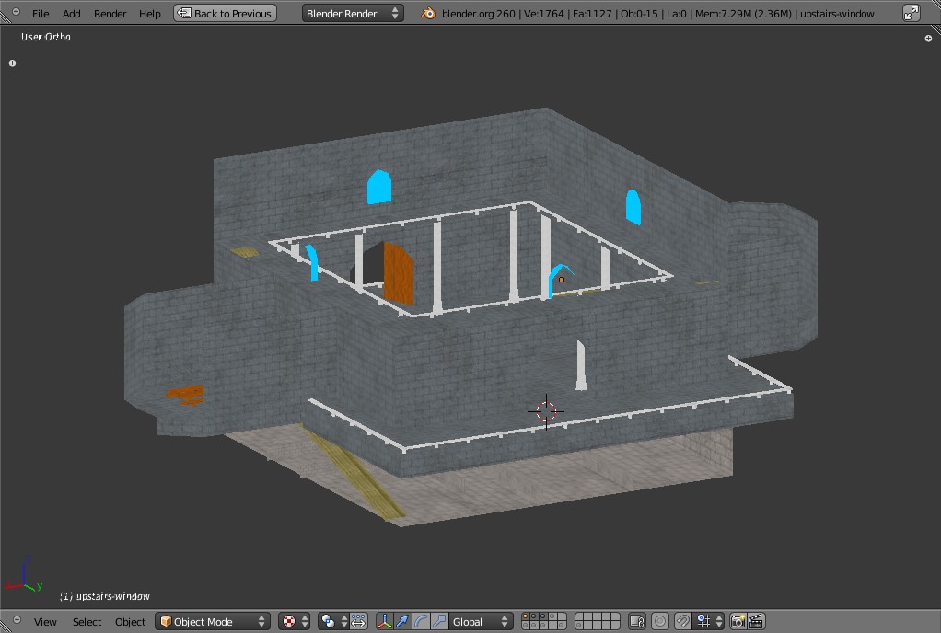This screenshot has height=633, width=941.
Task: Select the scale manipulator icon
Action: 439,622
